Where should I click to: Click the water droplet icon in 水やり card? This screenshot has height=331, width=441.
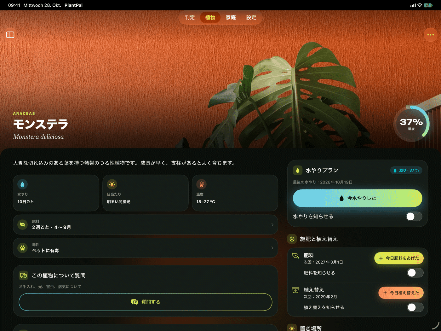point(22,184)
